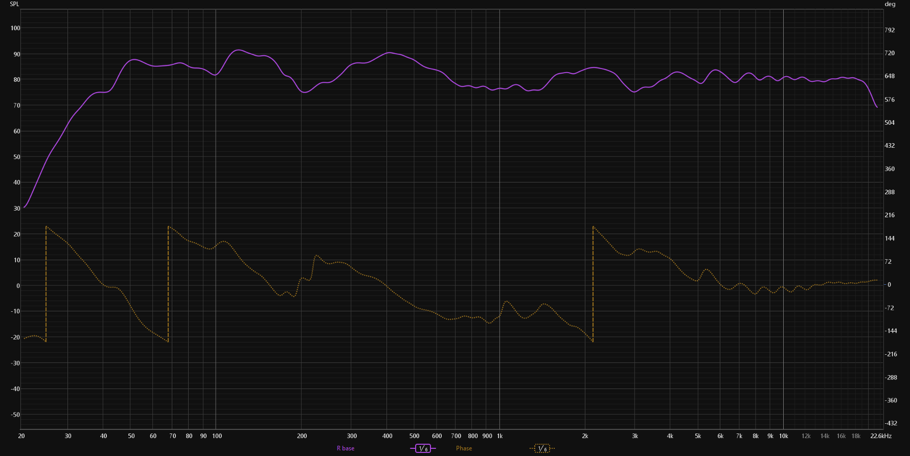
Task: Click the "12k" frequency axis label
Action: pos(806,436)
